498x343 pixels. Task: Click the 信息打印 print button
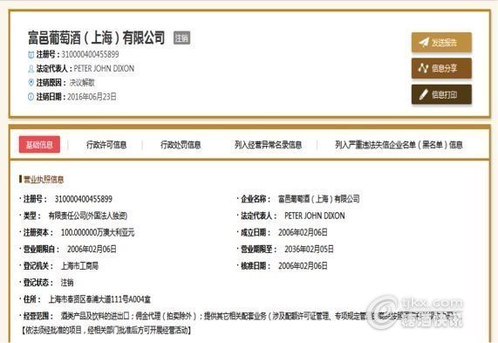[441, 94]
